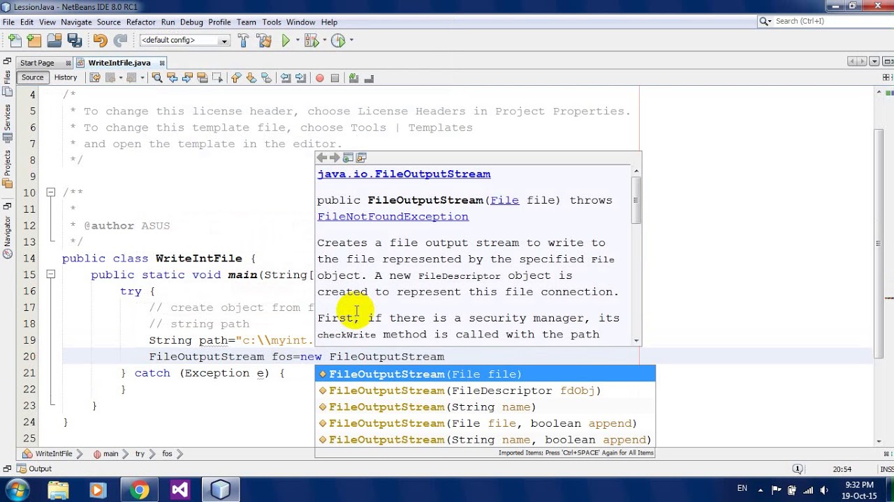This screenshot has height=502, width=894.
Task: Expand the Run Project dropdown arrow
Action: [296, 40]
